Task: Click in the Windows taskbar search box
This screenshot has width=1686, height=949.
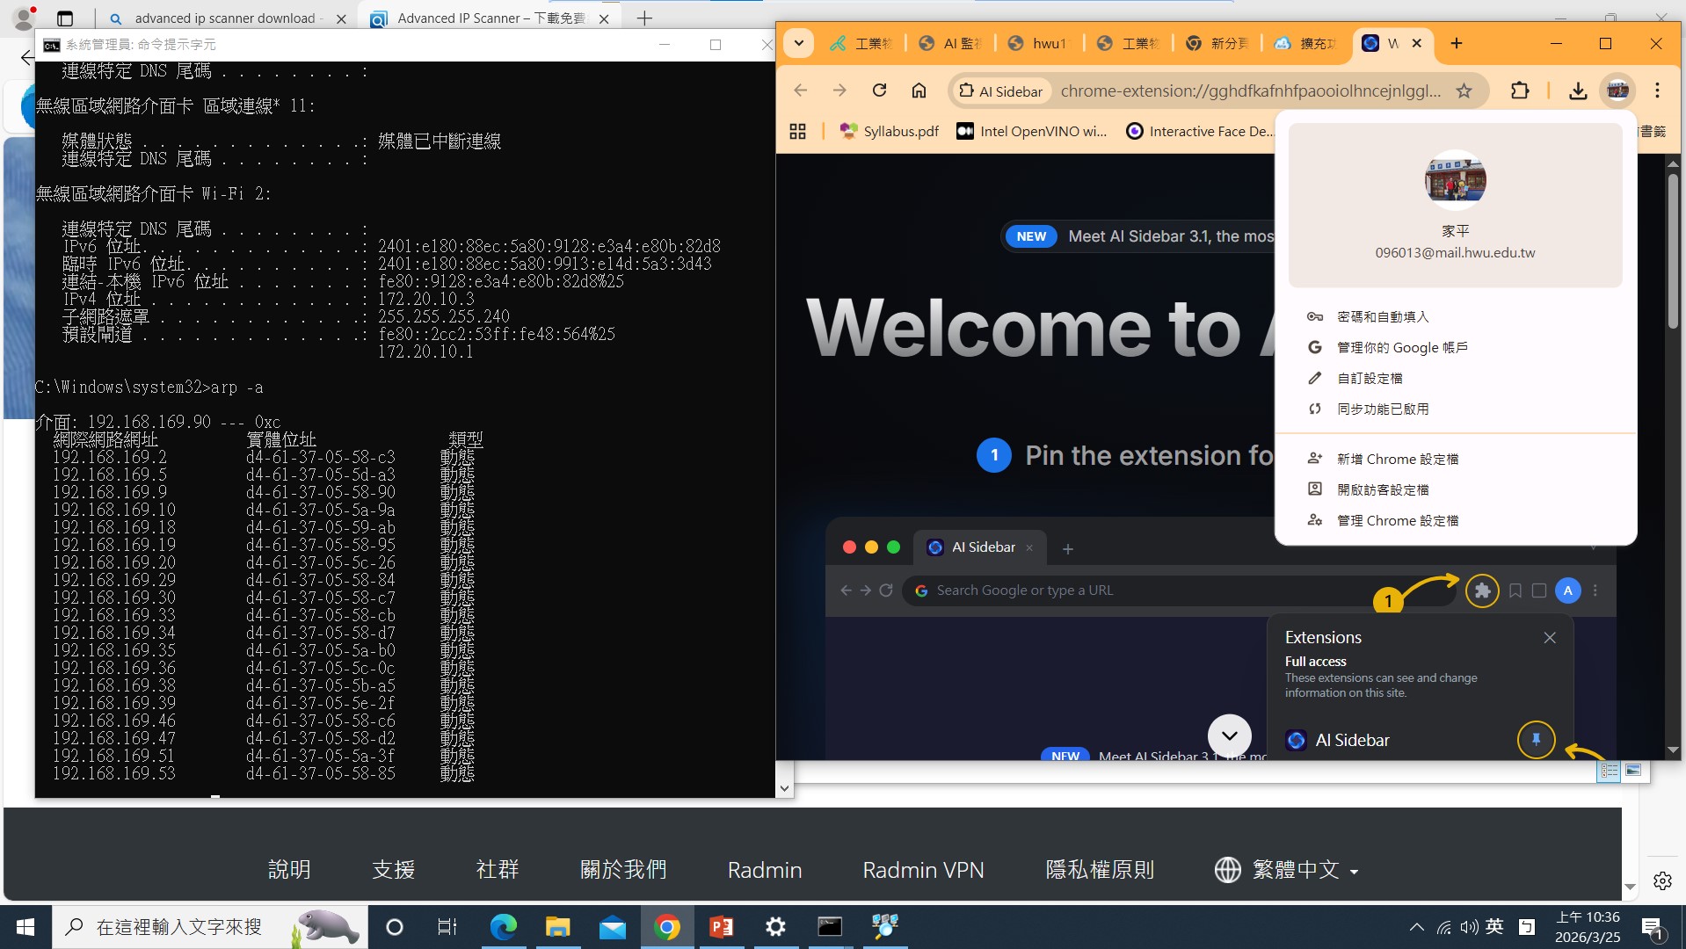Action: (x=179, y=927)
